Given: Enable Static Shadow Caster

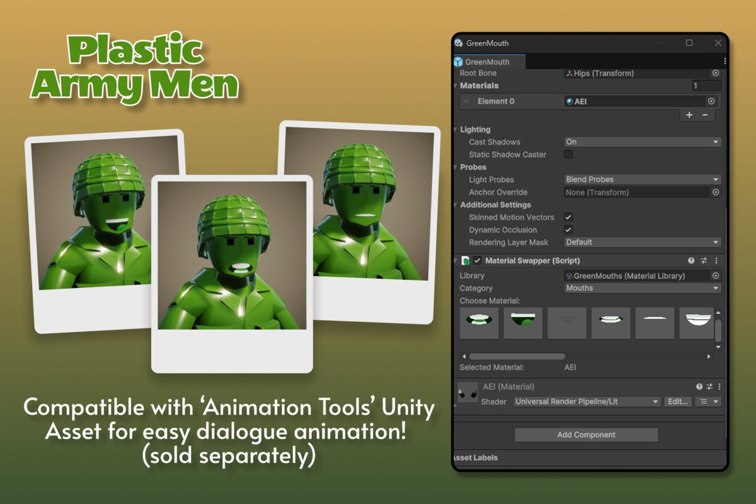Looking at the screenshot, I should tap(568, 154).
